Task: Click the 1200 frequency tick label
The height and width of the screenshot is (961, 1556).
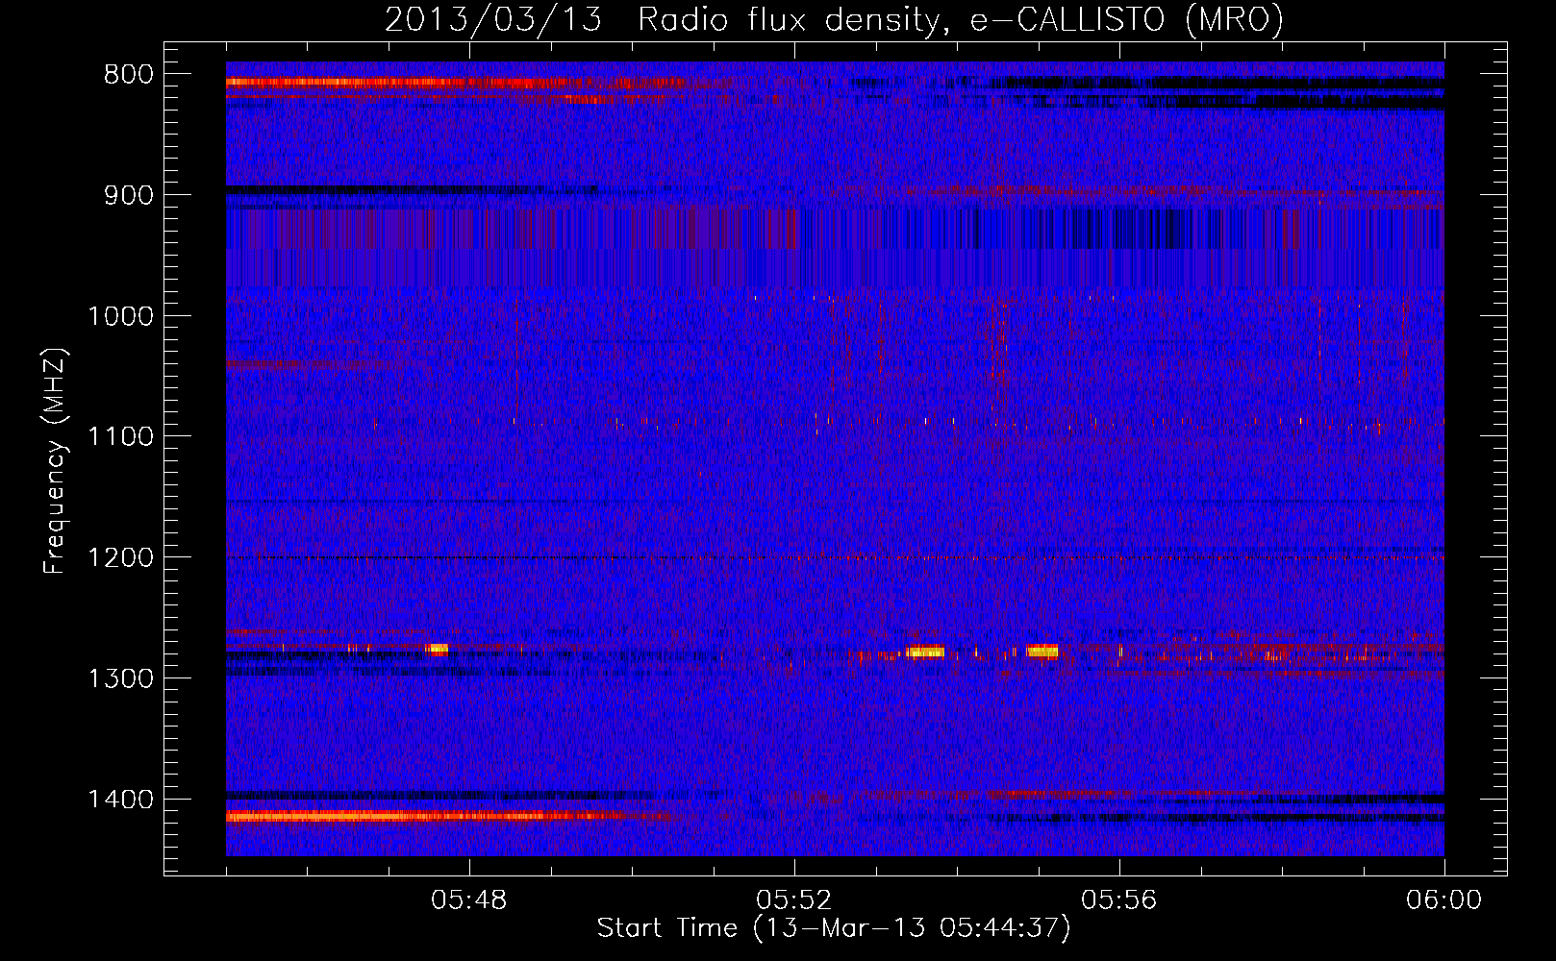Action: (x=120, y=558)
